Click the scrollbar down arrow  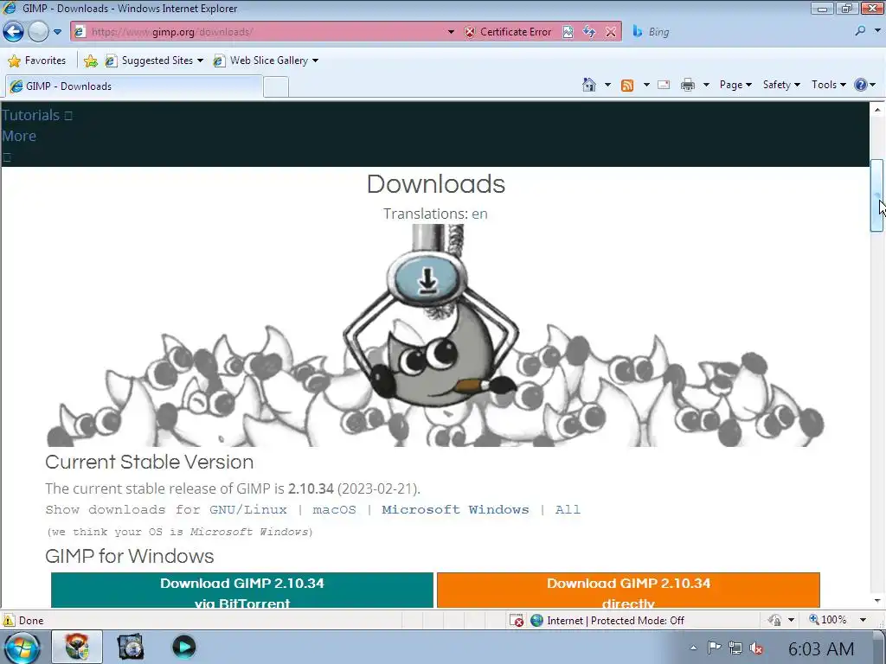pyautogui.click(x=877, y=601)
